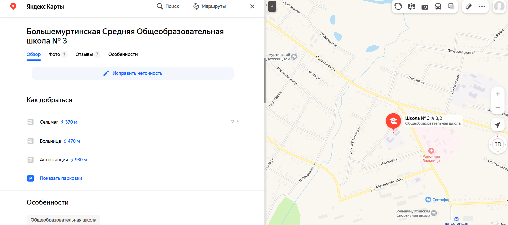Viewport: 508px width, 225px height.
Task: Zoom out the map with minus
Action: point(498,107)
